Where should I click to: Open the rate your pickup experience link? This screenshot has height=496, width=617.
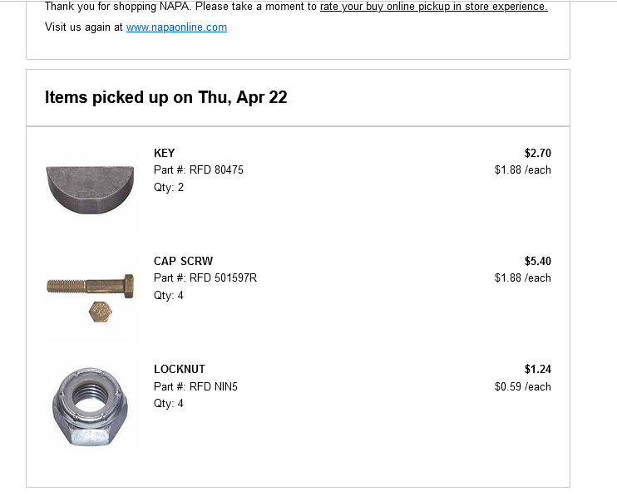[x=433, y=7]
